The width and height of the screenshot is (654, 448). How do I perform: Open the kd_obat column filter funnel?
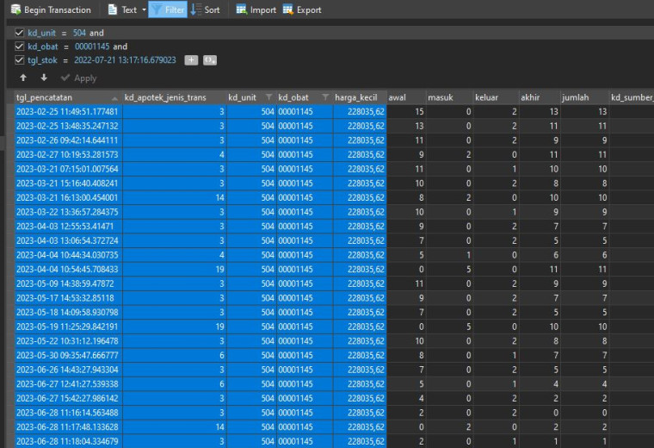[x=325, y=97]
